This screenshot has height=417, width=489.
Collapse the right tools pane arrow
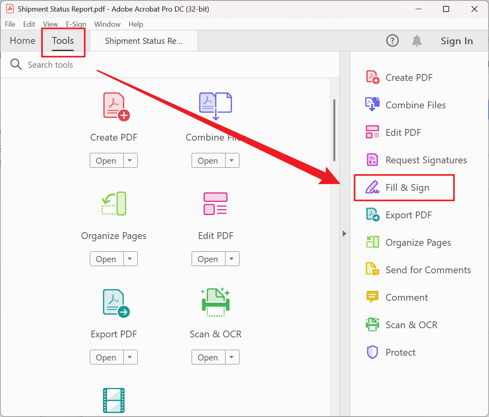(344, 234)
